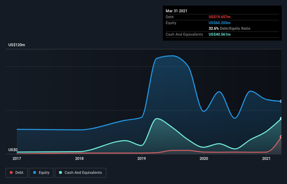Toggle the Debt legend button

(x=17, y=173)
